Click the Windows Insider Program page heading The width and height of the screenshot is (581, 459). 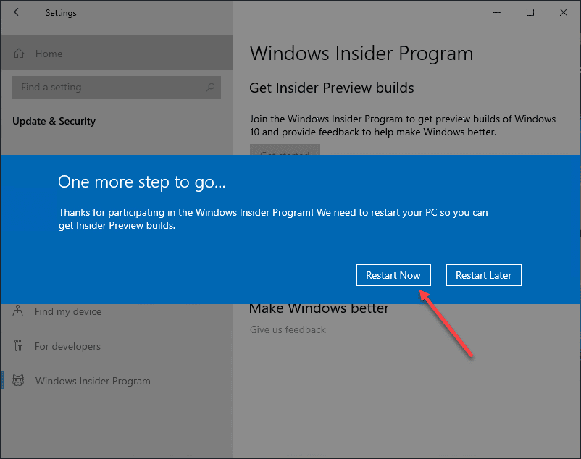click(x=361, y=54)
